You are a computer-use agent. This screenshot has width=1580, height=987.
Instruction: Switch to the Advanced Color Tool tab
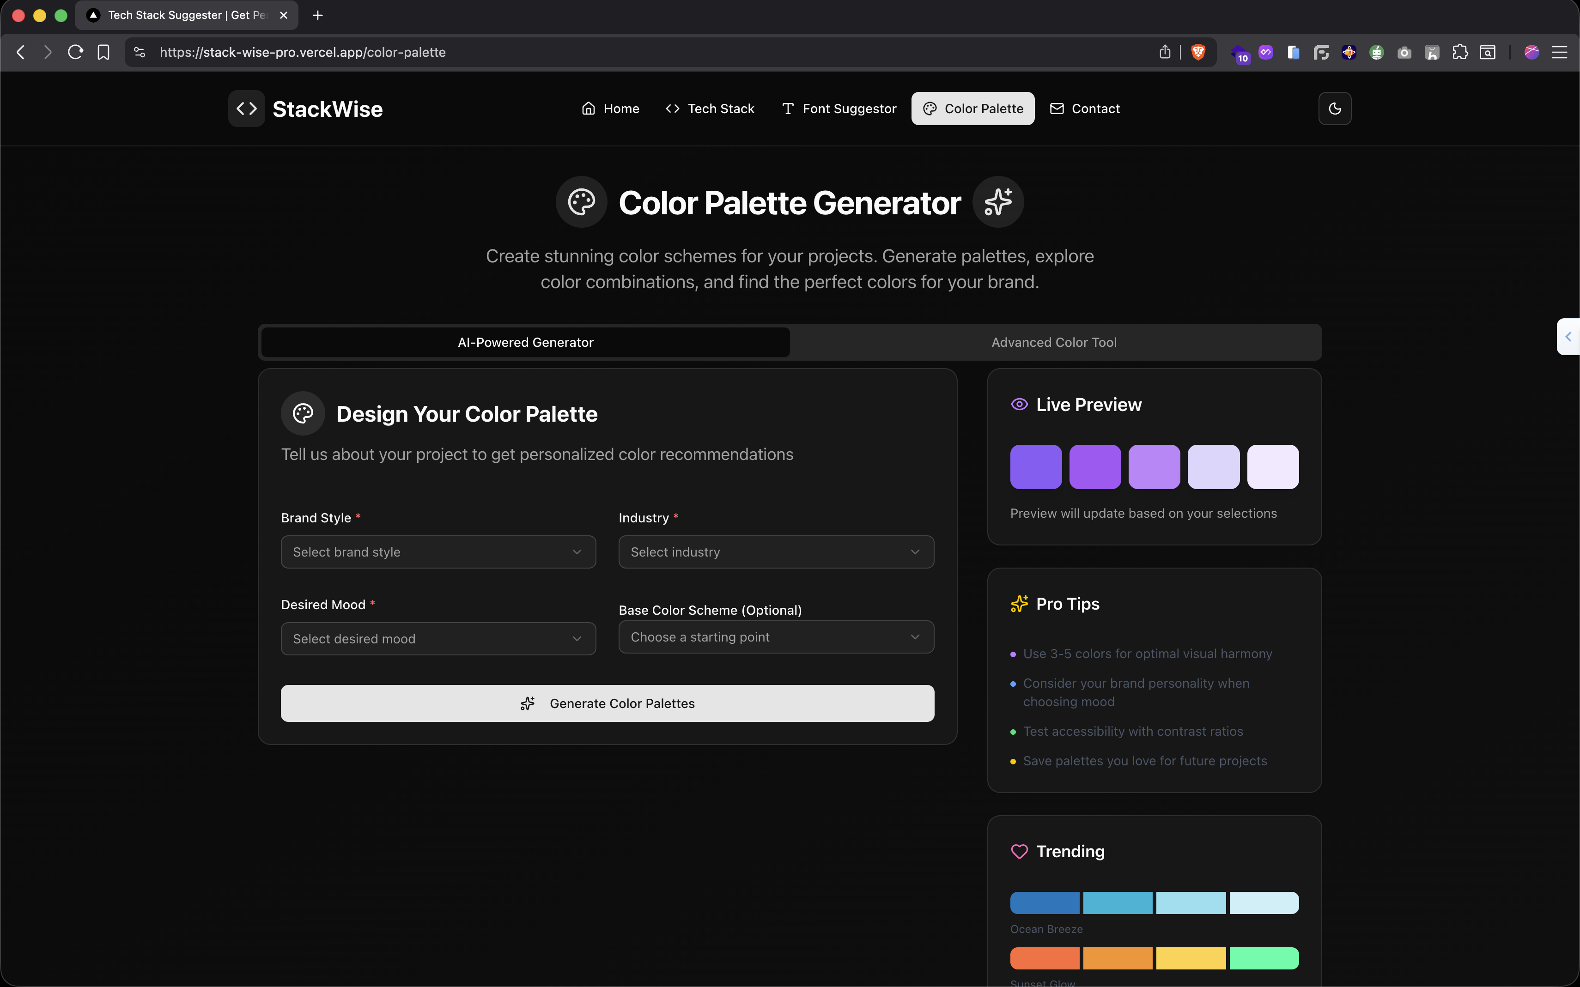pyautogui.click(x=1054, y=342)
